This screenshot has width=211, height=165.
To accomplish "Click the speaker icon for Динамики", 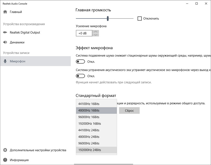I will click(5, 42).
